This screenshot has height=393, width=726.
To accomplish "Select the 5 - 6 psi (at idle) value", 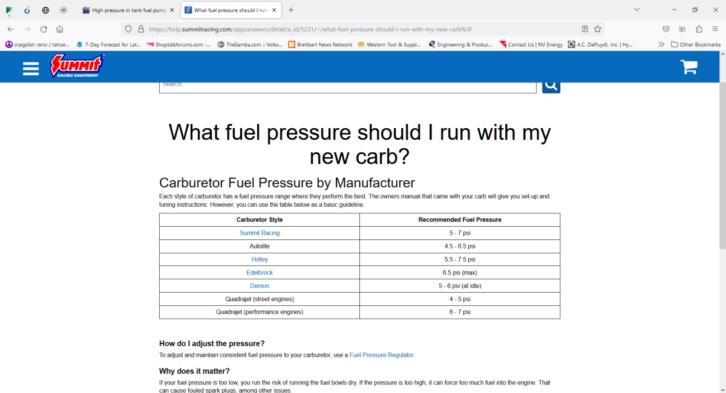I will point(460,286).
